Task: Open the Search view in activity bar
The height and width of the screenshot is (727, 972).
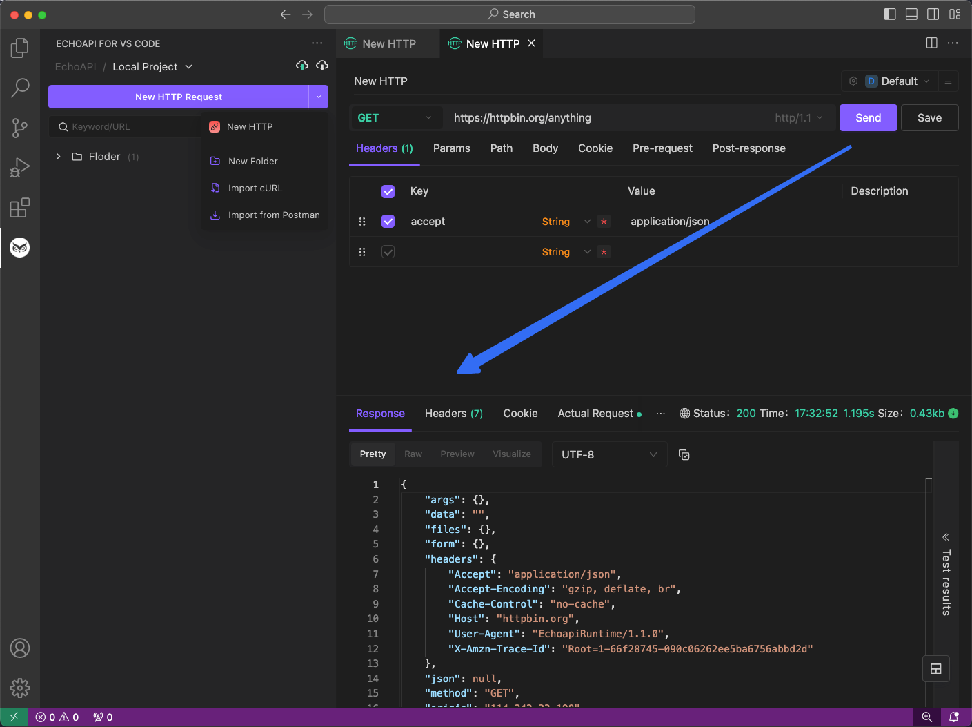Action: (x=20, y=88)
